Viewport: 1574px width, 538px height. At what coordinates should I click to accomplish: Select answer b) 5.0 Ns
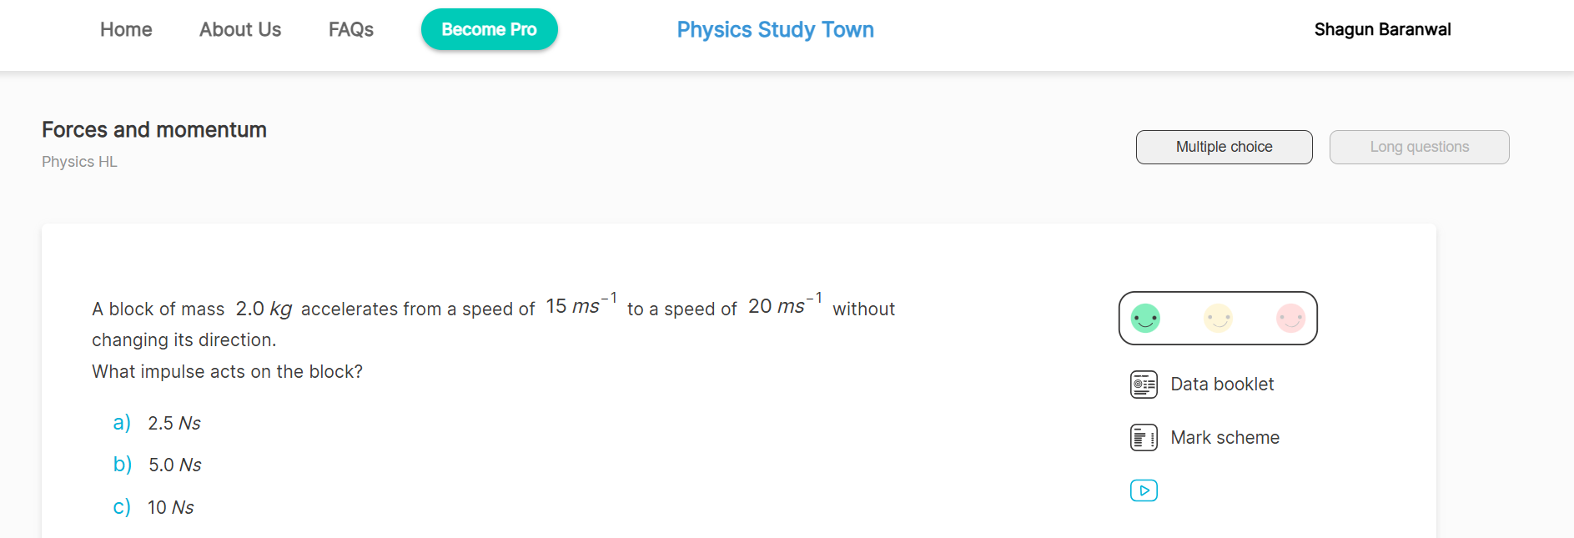pos(174,465)
